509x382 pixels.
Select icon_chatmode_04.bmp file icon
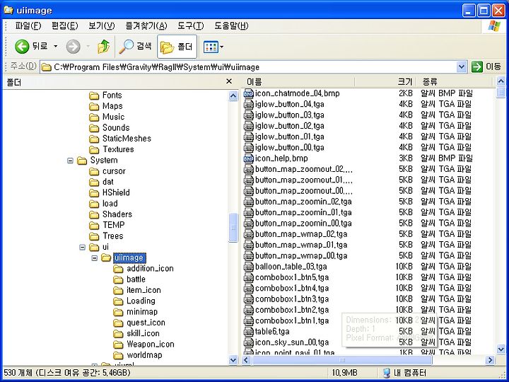point(248,94)
